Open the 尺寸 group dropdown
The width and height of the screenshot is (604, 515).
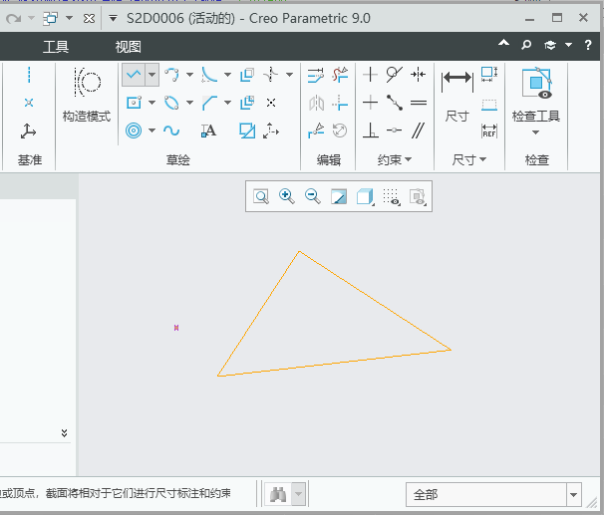tap(468, 159)
